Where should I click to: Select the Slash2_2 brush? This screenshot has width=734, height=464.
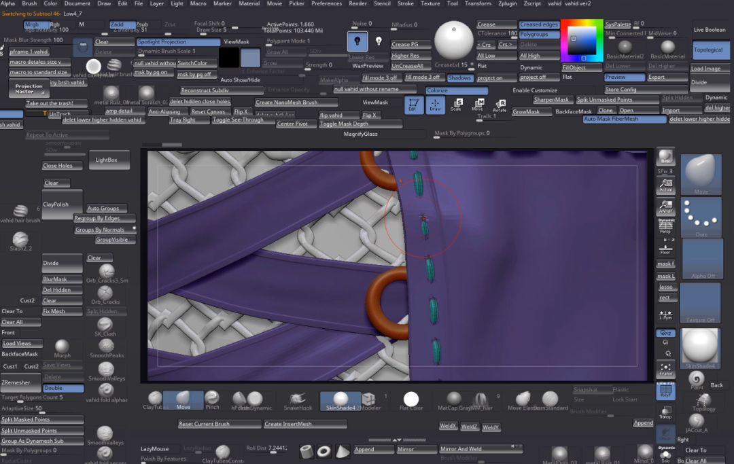(20, 241)
